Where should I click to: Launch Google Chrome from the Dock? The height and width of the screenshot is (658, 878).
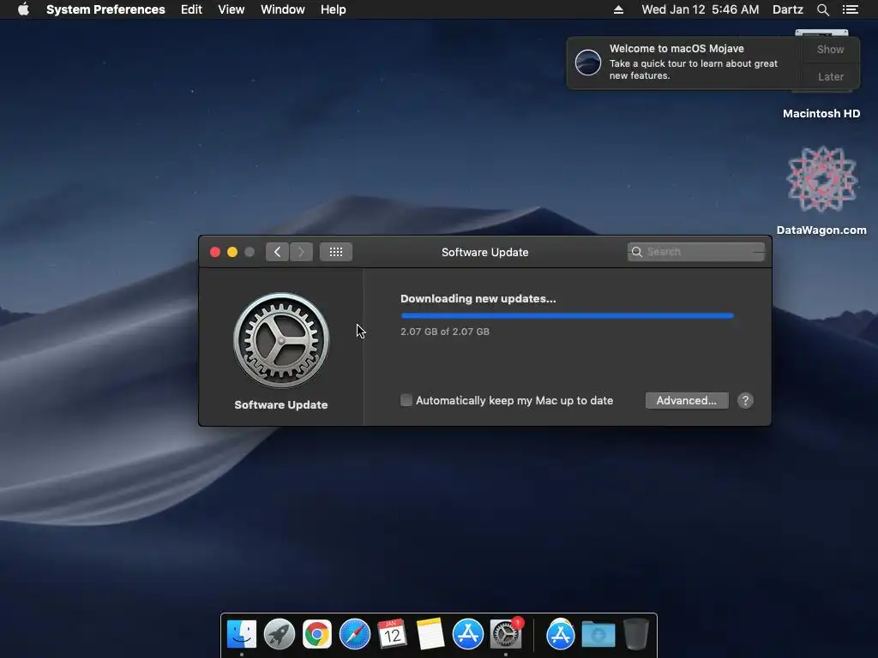coord(316,634)
